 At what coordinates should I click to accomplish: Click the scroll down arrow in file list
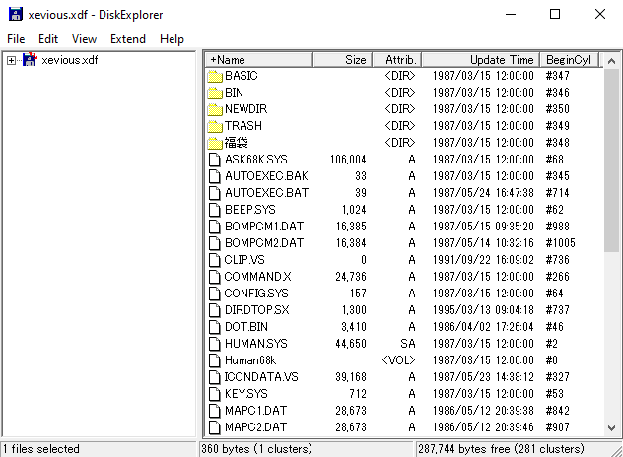(x=611, y=428)
